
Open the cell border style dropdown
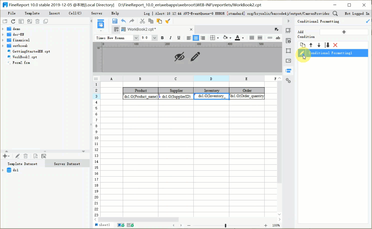point(218,38)
